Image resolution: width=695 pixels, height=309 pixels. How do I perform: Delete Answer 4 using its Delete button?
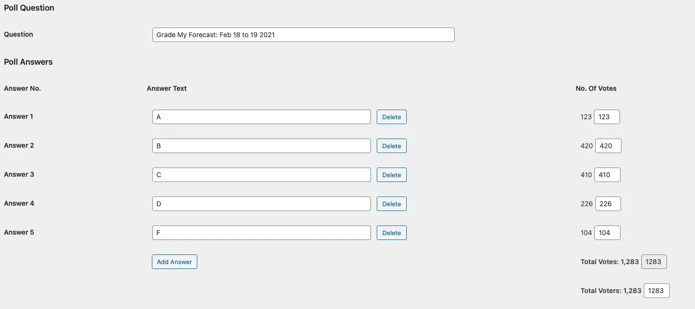click(392, 204)
